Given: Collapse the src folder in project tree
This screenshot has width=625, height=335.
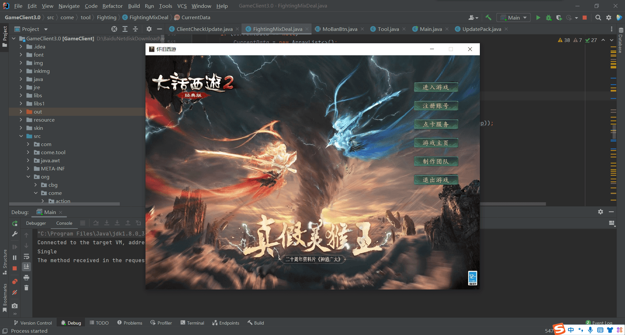Looking at the screenshot, I should tap(21, 136).
